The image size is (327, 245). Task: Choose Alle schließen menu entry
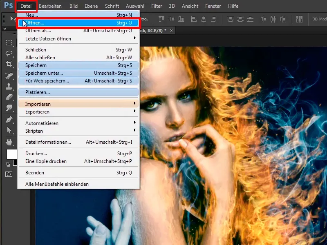pyautogui.click(x=78, y=58)
